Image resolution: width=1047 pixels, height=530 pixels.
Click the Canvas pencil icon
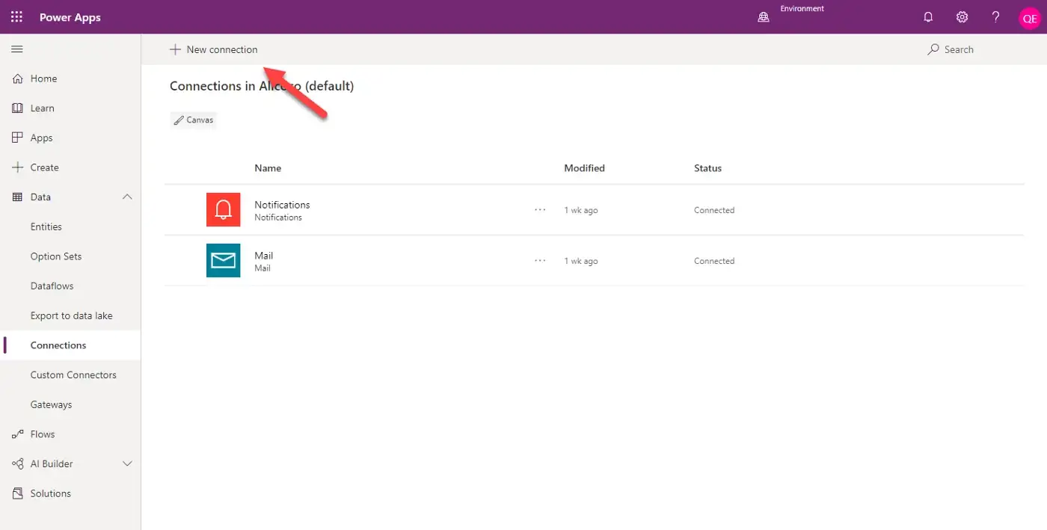179,120
